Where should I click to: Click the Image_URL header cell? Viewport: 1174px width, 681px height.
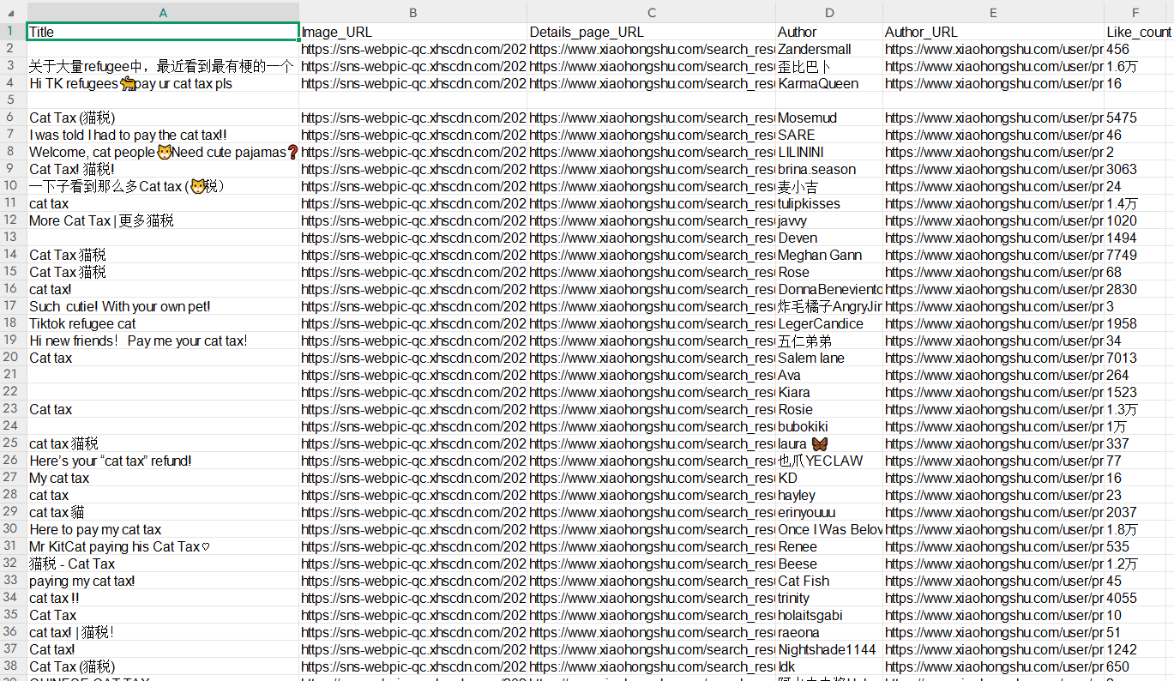point(413,32)
